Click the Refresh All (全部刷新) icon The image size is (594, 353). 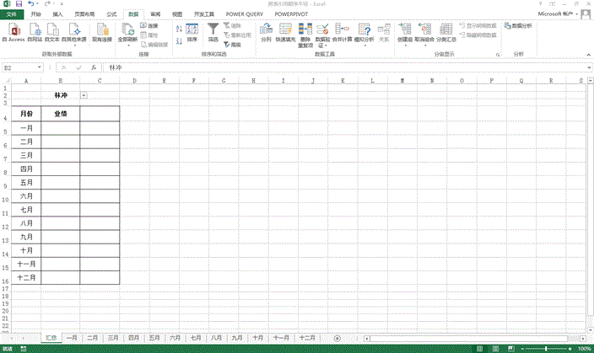(x=127, y=32)
